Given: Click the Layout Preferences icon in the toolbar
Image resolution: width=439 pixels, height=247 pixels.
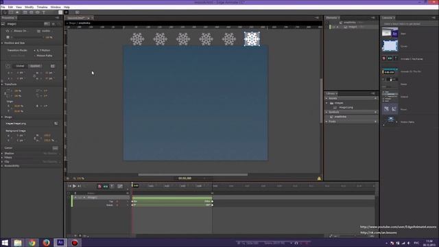Looking at the screenshot, I should click(77, 12).
